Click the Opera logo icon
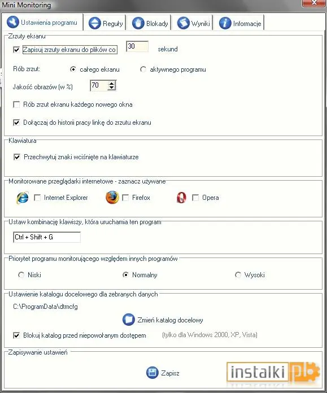The height and width of the screenshot is (393, 327). tap(181, 198)
